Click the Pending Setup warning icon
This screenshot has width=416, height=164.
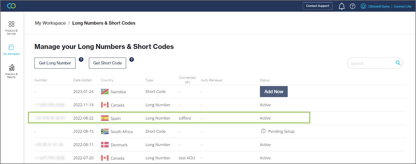[x=263, y=131]
